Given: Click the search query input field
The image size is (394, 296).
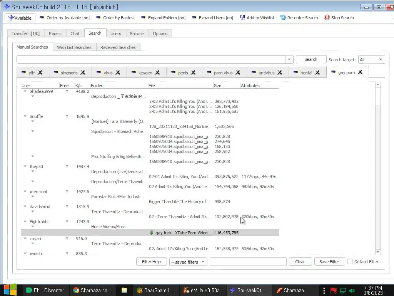Looking at the screenshot, I should point(151,59).
